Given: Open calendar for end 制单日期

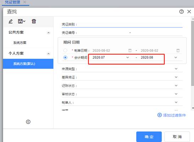Looking at the screenshot, I should (x=178, y=51).
